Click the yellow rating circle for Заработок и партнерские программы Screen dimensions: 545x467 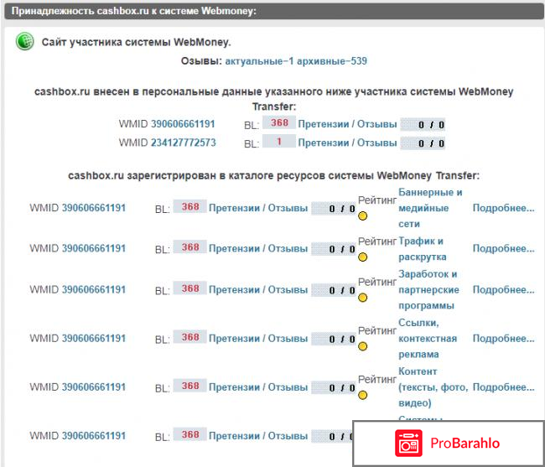pyautogui.click(x=362, y=298)
